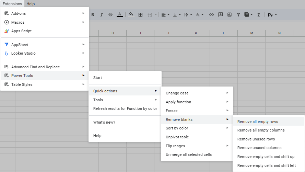
Task: Click the Macros play icon
Action: (7, 22)
